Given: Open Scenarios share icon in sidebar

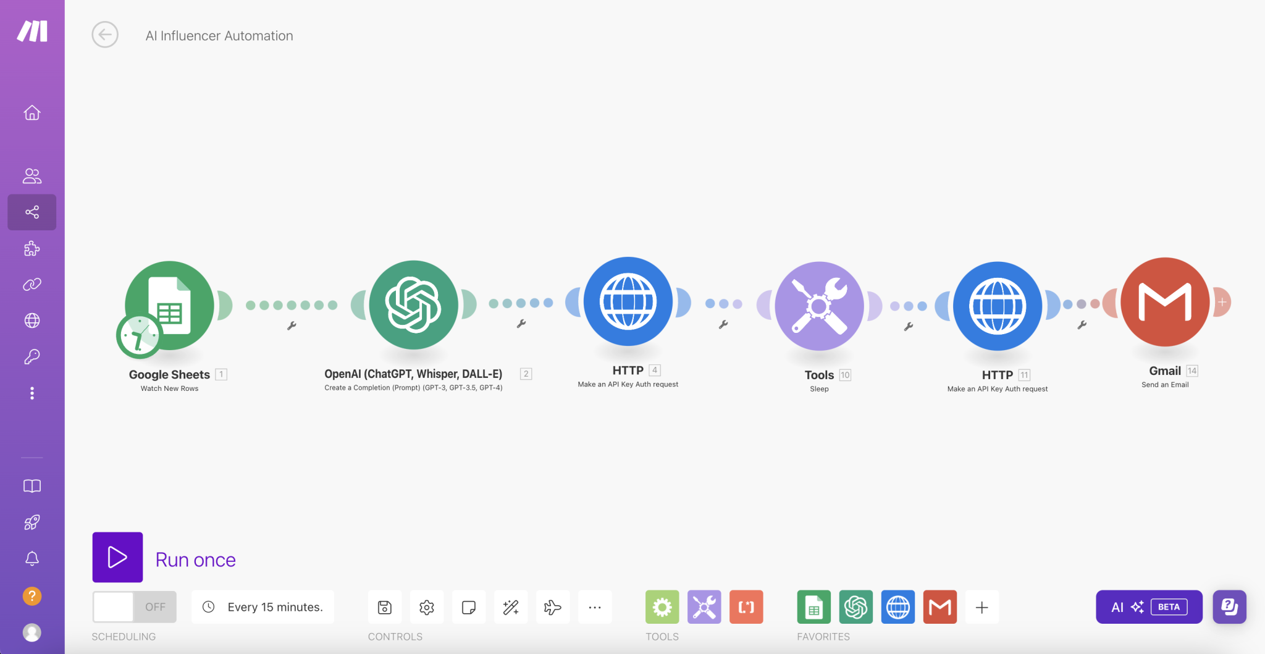Looking at the screenshot, I should (32, 212).
